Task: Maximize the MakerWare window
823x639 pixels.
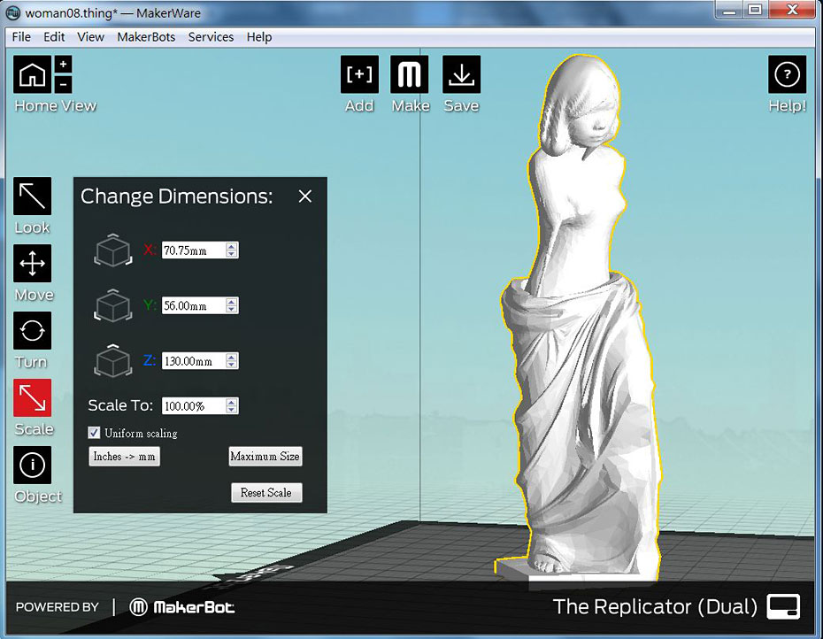Action: point(755,10)
